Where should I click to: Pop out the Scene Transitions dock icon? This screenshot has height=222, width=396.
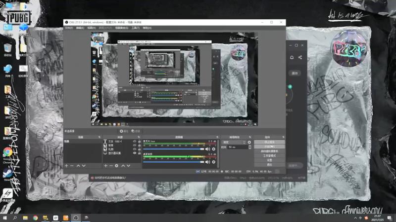pos(250,137)
